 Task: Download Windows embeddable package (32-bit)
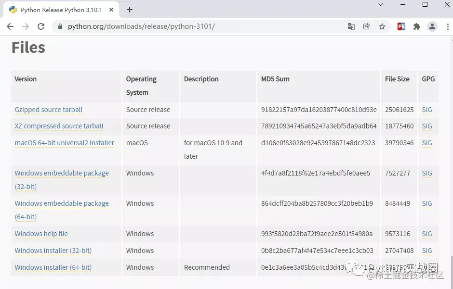(x=62, y=180)
